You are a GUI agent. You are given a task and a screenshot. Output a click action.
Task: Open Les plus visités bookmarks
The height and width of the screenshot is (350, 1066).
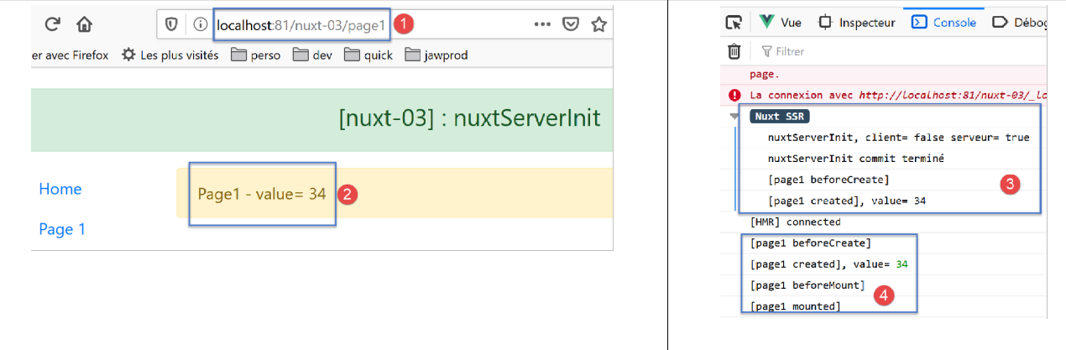pyautogui.click(x=170, y=55)
